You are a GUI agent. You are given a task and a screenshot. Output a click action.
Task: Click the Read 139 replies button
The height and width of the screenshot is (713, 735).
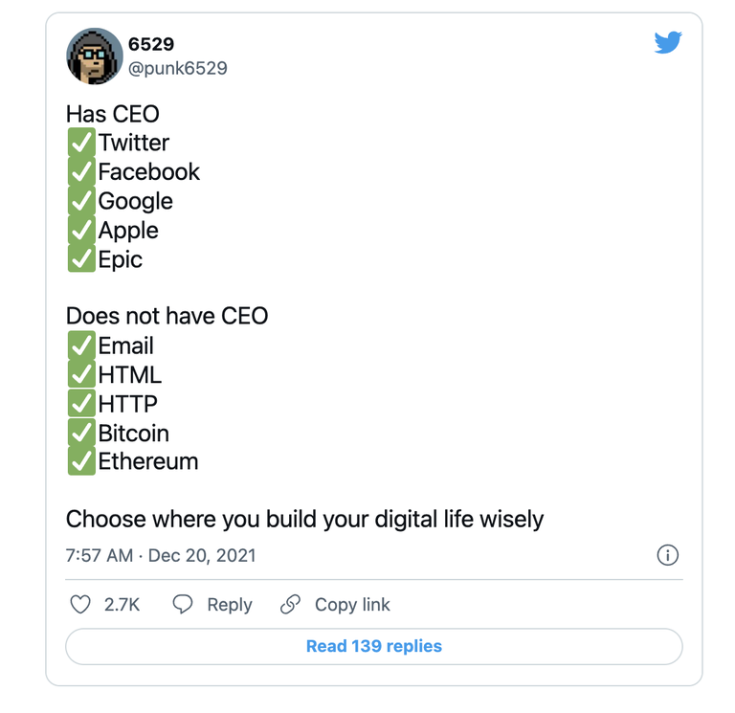tap(374, 646)
